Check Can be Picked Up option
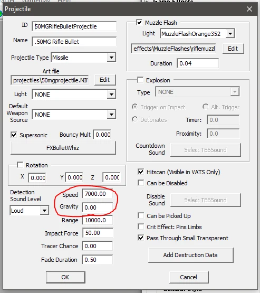 pyautogui.click(x=141, y=215)
